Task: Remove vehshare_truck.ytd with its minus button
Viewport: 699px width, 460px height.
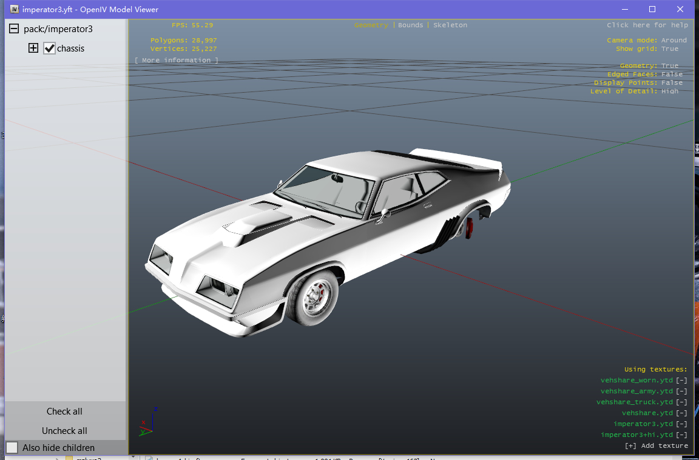Action: click(681, 402)
